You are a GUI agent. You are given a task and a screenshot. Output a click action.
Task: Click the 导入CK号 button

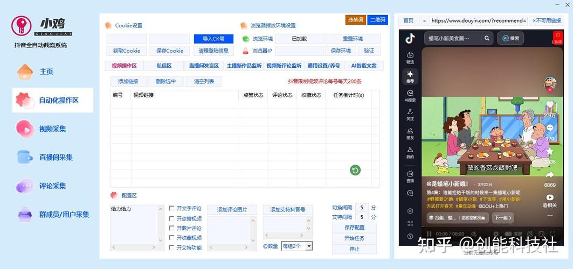213,39
